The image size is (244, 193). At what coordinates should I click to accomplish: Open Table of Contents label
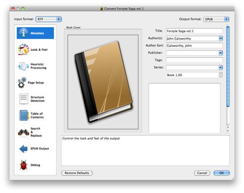click(37, 115)
